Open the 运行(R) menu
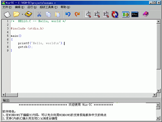 pyautogui.click(x=32, y=7)
